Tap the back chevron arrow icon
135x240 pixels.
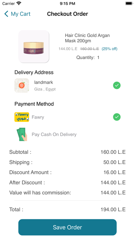(x=6, y=14)
